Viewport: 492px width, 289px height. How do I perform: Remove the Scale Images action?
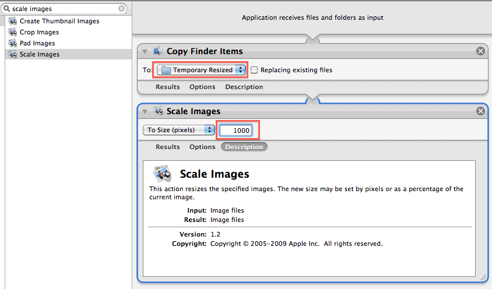[x=480, y=111]
